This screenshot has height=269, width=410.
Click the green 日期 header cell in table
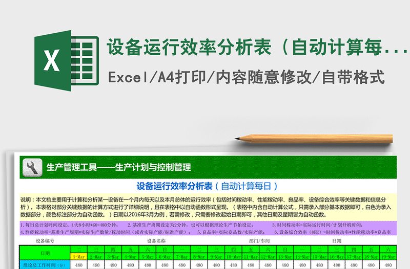click(45, 253)
